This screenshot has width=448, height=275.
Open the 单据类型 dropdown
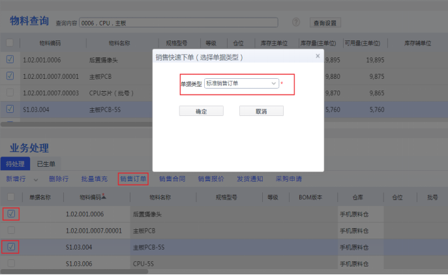[x=274, y=83]
